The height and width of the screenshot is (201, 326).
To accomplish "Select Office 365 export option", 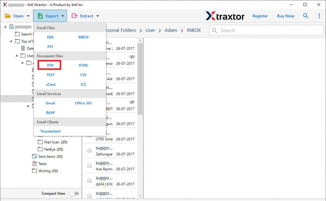I will (x=83, y=103).
